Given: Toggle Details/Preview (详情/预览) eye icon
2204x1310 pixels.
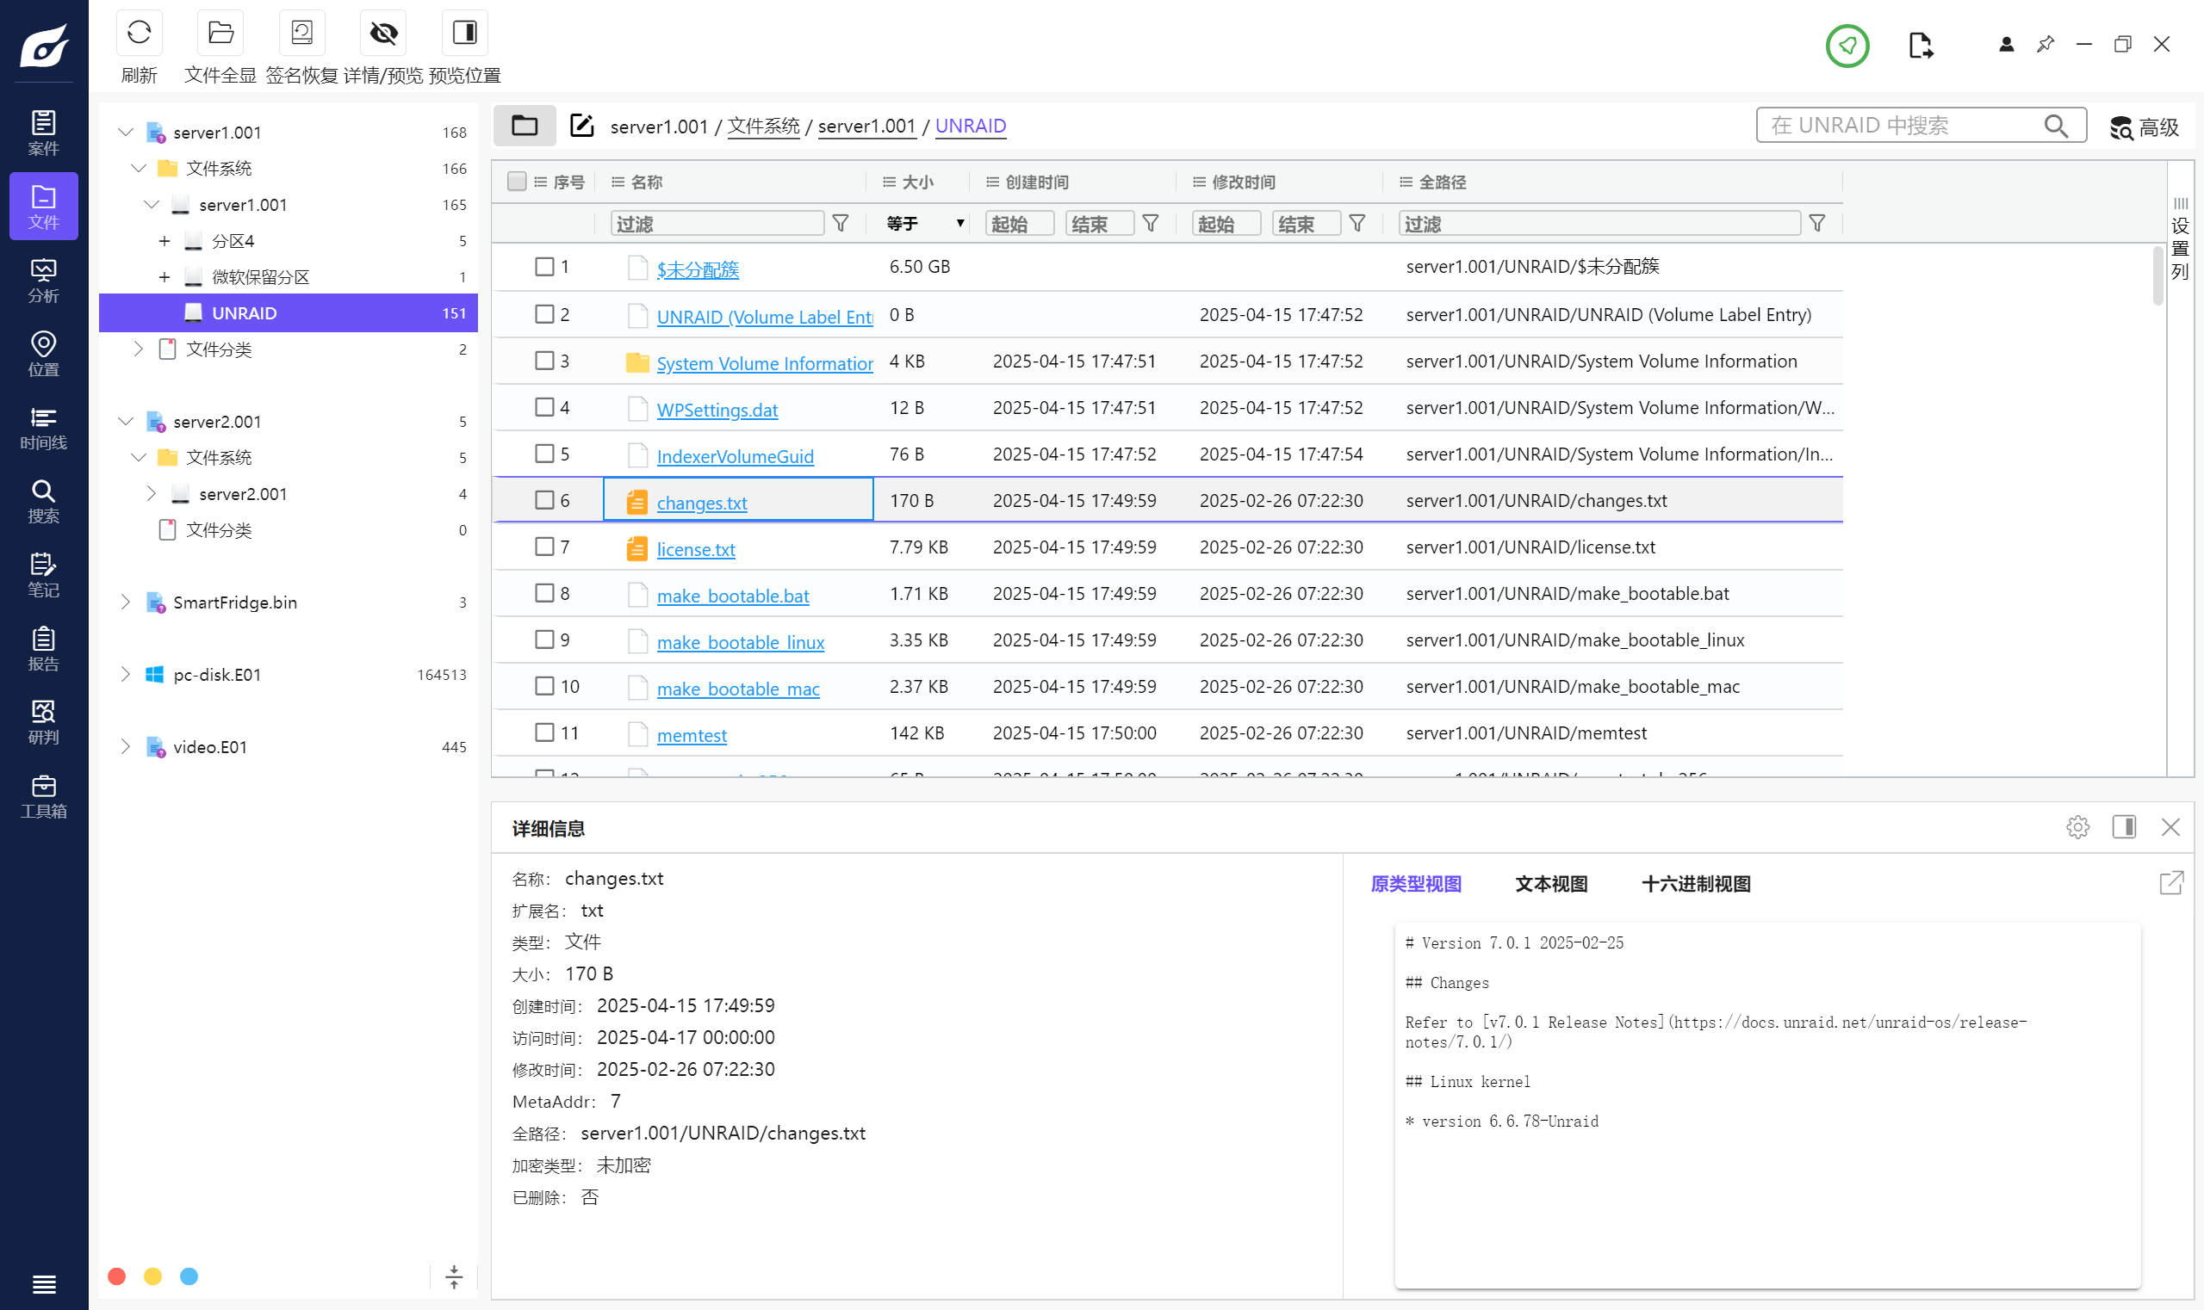Looking at the screenshot, I should [x=382, y=34].
